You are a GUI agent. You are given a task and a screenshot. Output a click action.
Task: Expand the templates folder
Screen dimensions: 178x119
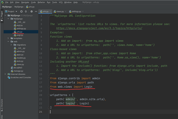pyautogui.click(x=8, y=38)
